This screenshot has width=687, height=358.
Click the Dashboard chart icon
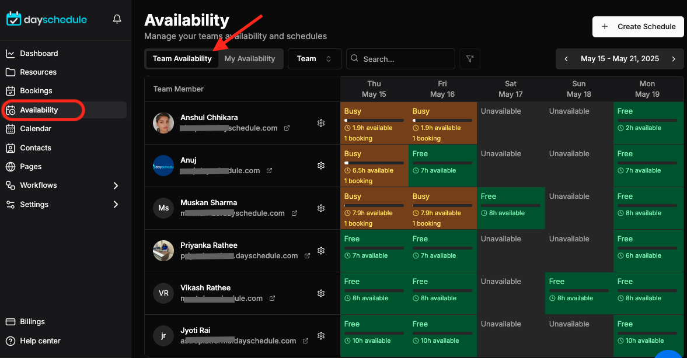tap(11, 54)
